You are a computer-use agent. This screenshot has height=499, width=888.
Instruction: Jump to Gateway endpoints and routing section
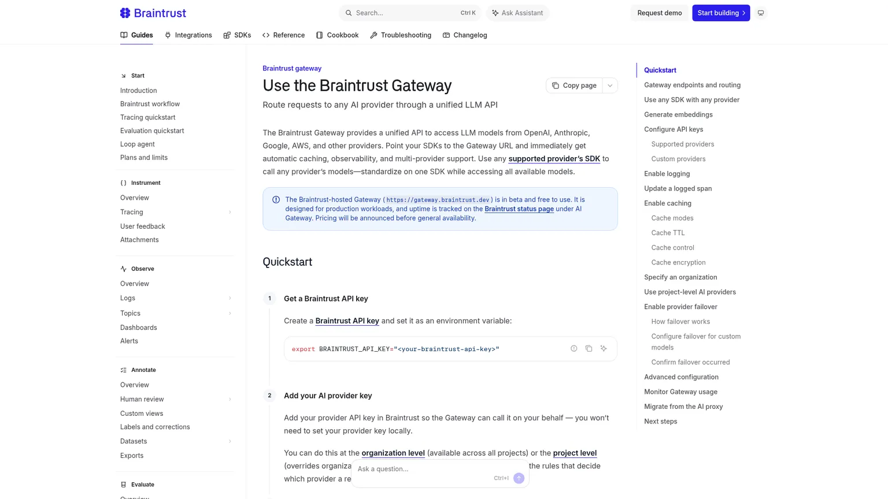(x=692, y=85)
